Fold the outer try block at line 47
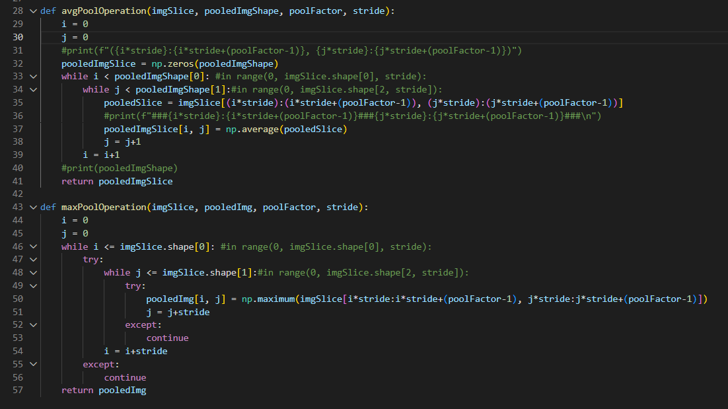728x409 pixels. tap(34, 260)
